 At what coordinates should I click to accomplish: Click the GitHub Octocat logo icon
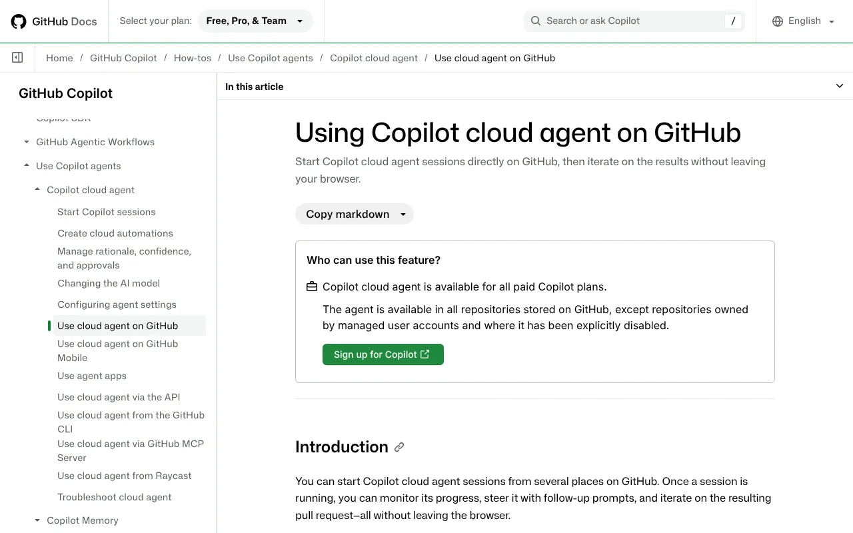[x=19, y=21]
